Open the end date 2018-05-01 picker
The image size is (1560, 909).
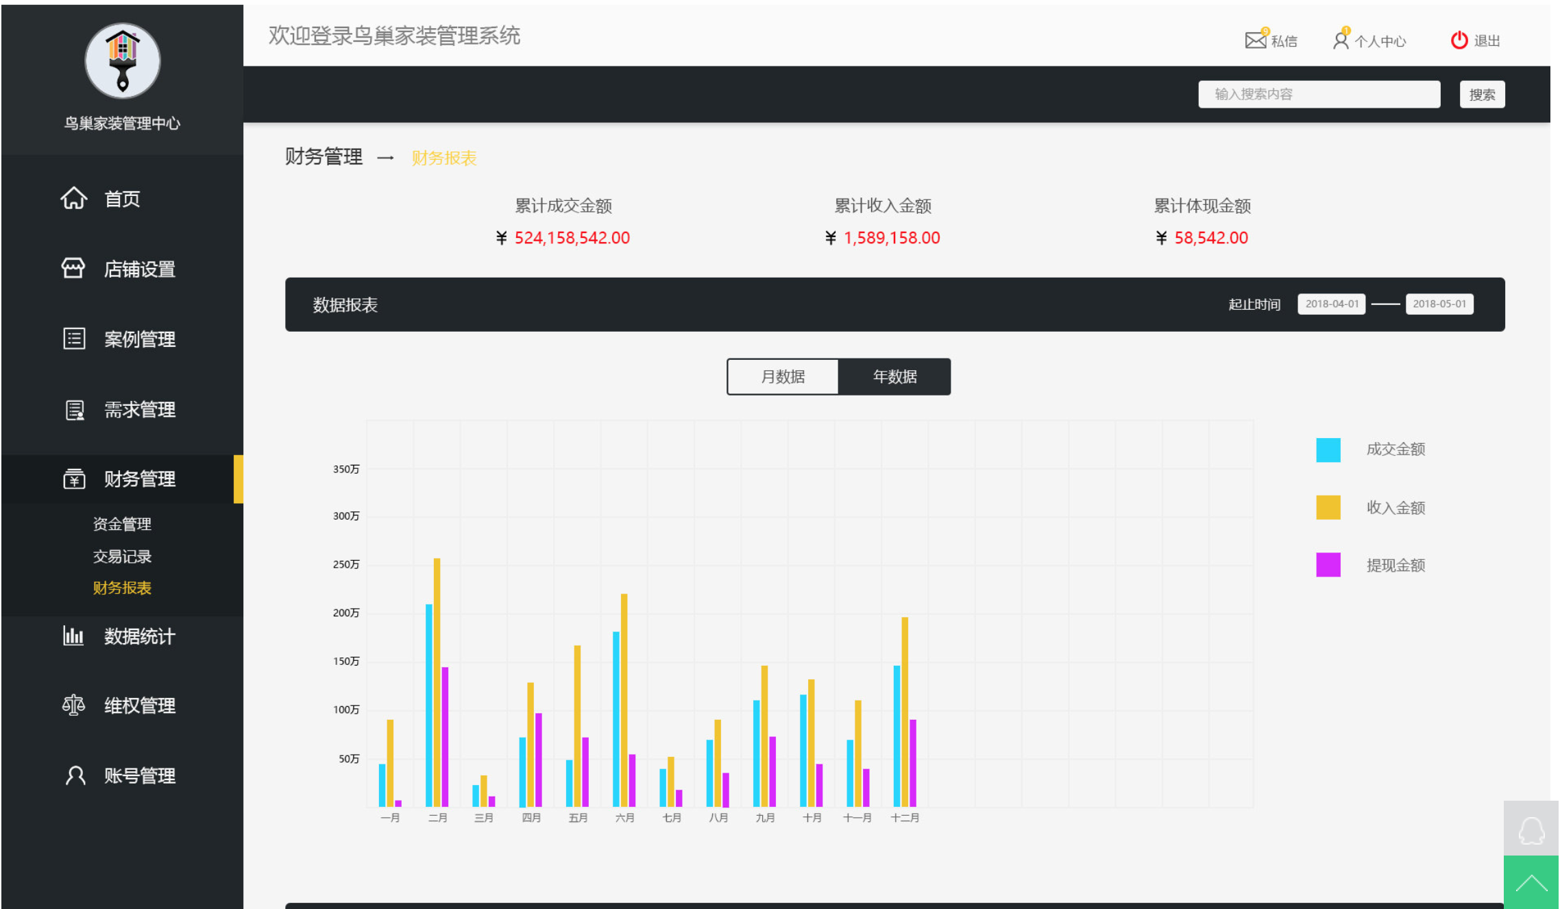(x=1439, y=304)
